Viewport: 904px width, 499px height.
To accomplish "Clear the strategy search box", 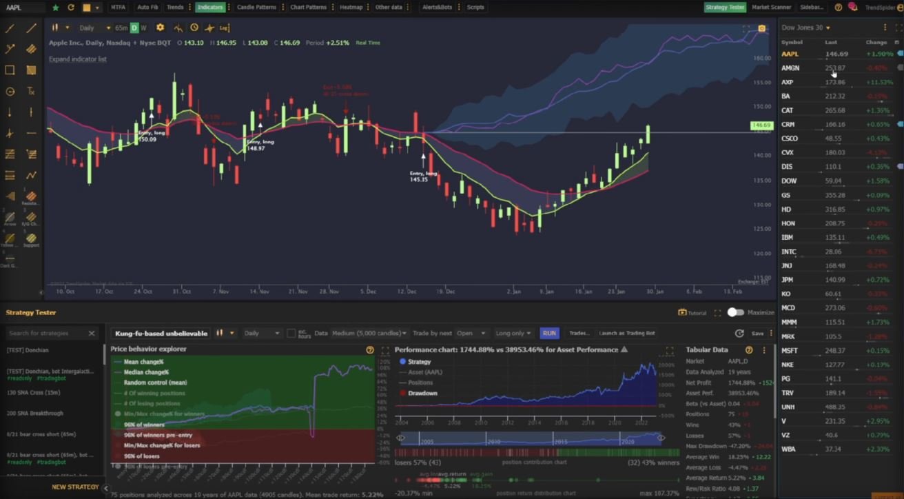I will click(x=92, y=334).
